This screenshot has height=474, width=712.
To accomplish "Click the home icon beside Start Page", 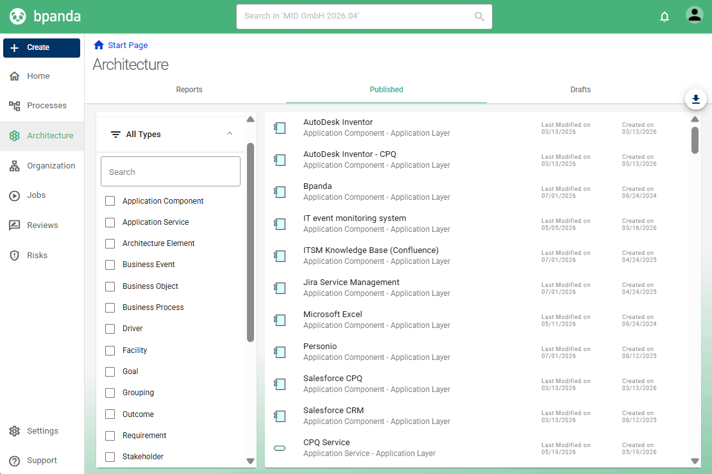I will [x=99, y=45].
